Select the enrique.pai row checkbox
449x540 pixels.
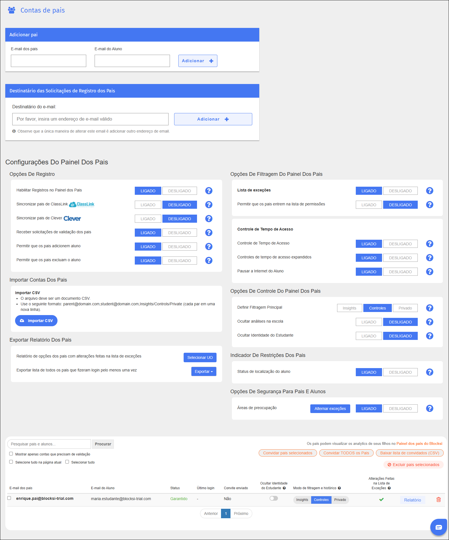9,498
